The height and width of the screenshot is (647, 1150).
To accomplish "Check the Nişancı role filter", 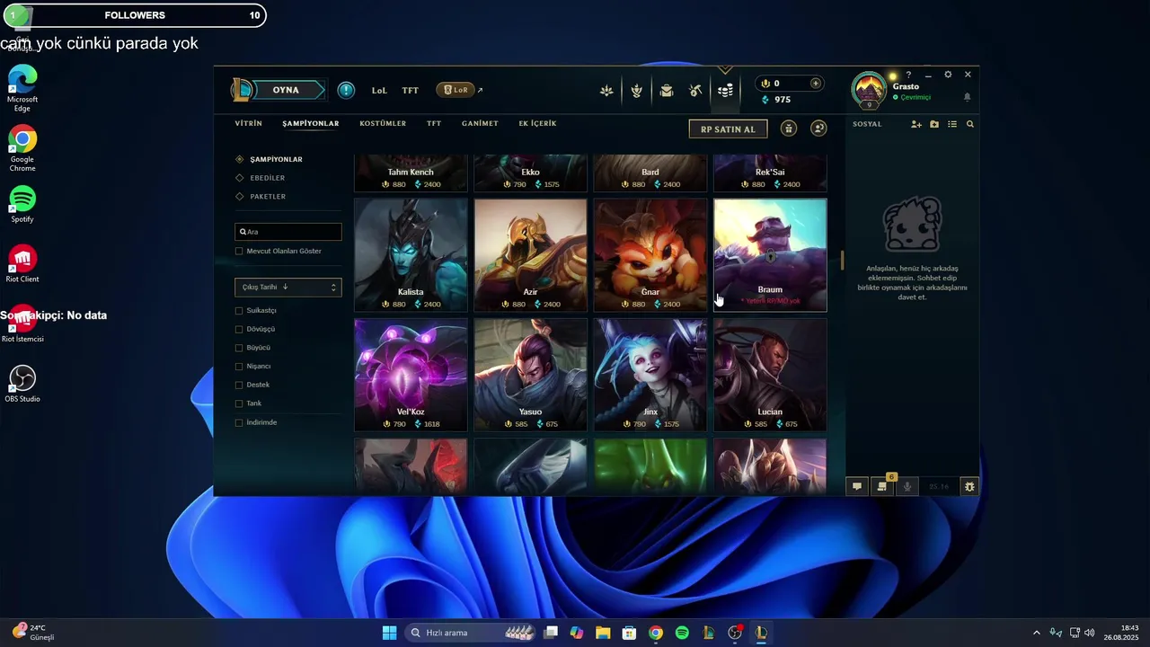I will tap(239, 367).
